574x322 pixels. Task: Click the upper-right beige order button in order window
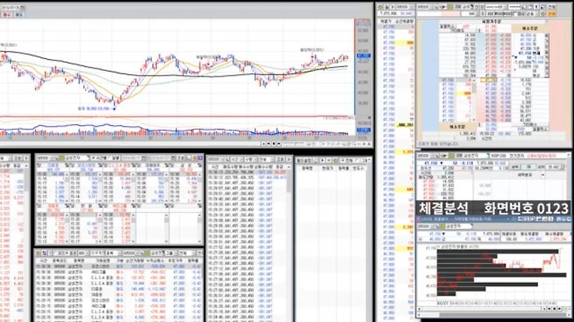tap(529, 28)
